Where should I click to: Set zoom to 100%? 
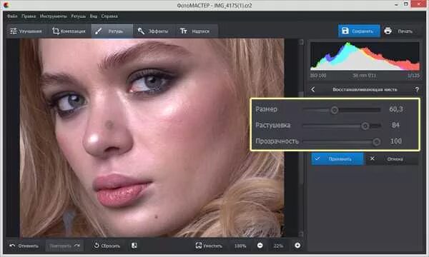tap(240, 246)
